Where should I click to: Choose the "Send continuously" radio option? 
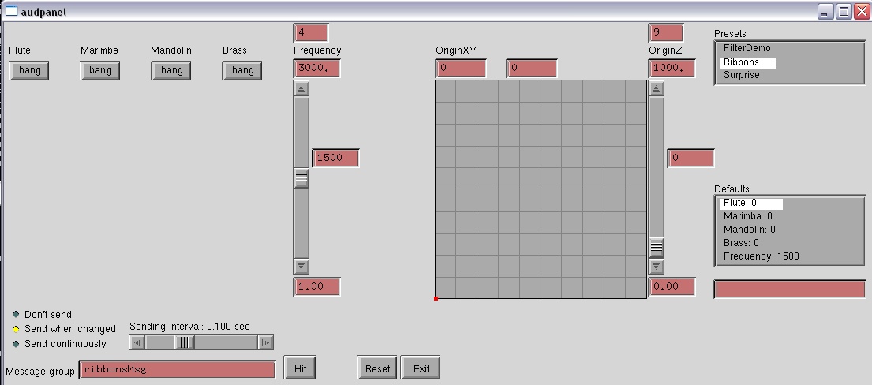click(x=16, y=344)
